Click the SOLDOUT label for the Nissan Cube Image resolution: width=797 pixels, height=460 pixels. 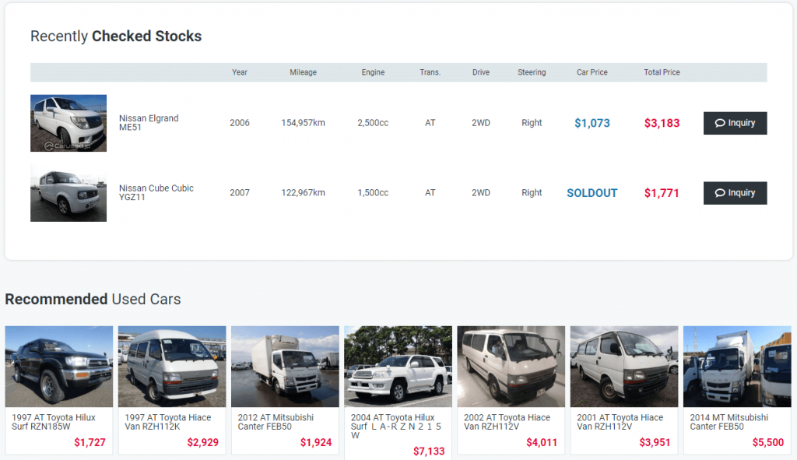(592, 193)
